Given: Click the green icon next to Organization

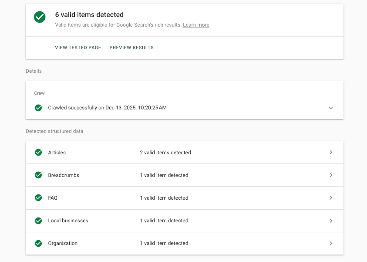Looking at the screenshot, I should (38, 243).
